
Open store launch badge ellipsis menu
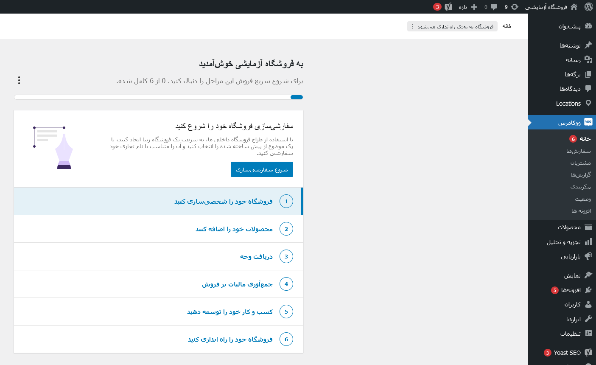coord(412,26)
